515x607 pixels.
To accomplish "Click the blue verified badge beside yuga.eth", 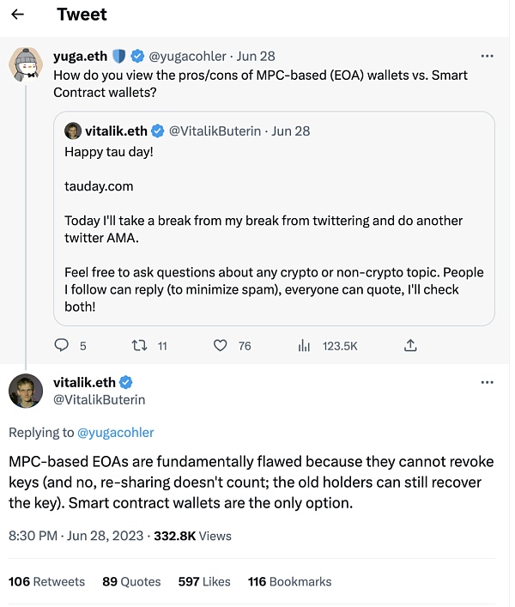I will click(137, 56).
